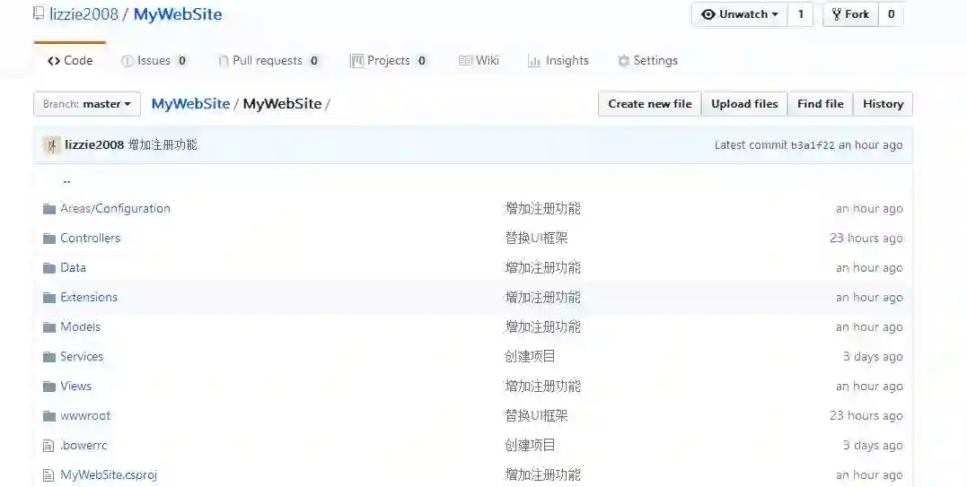Open 创建项目 commit in .bowerrc row
The width and height of the screenshot is (967, 487).
(x=530, y=445)
